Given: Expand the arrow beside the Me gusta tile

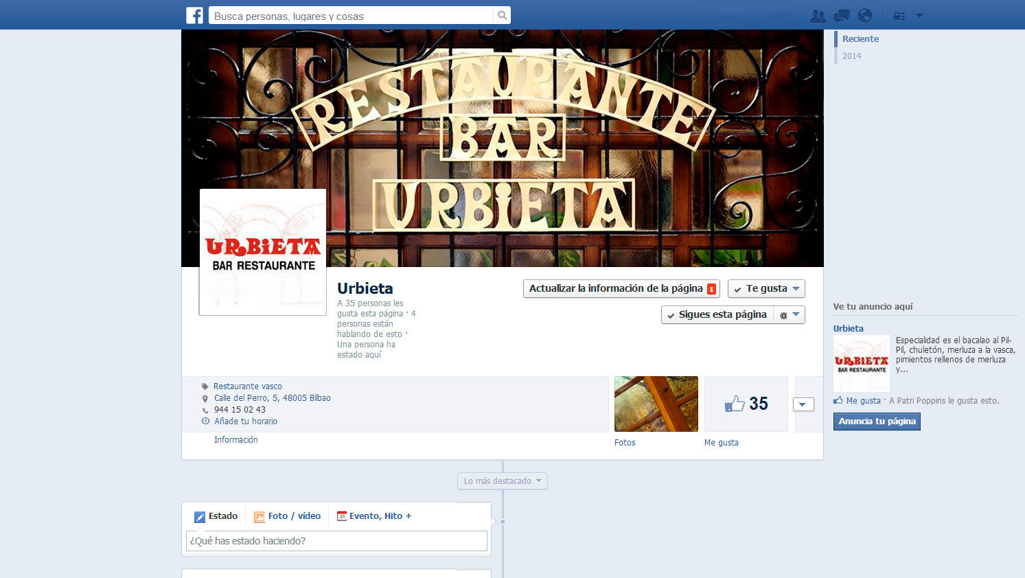Looking at the screenshot, I should click(803, 404).
